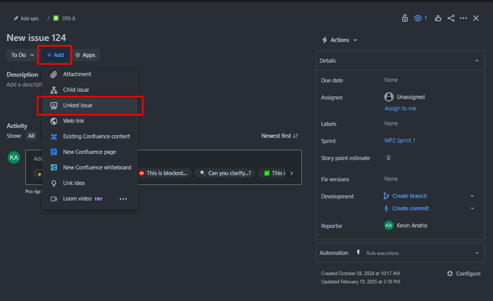Screen dimensions: 493x301
Task: Close the issue dialog with X
Action: [476, 18]
